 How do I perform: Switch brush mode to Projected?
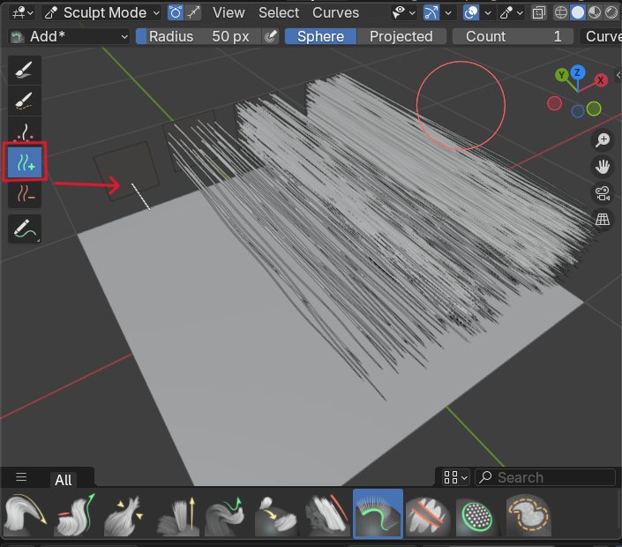pyautogui.click(x=401, y=36)
